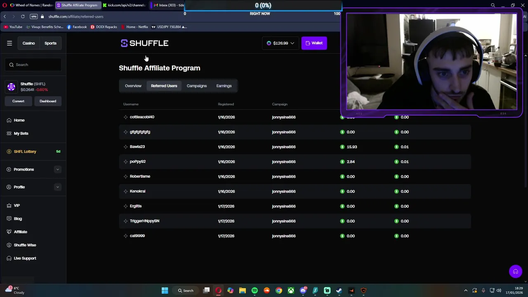The height and width of the screenshot is (297, 528).
Task: Open Xbox app from the taskbar
Action: click(x=291, y=290)
